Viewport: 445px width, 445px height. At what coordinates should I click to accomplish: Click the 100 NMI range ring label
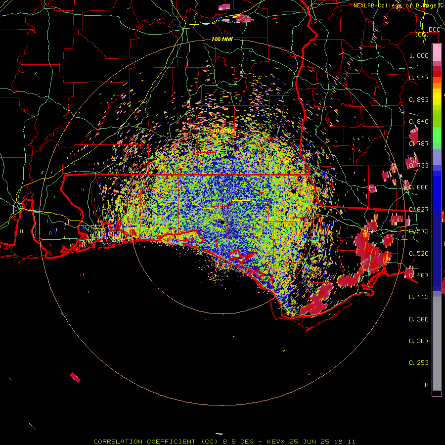pos(222,39)
